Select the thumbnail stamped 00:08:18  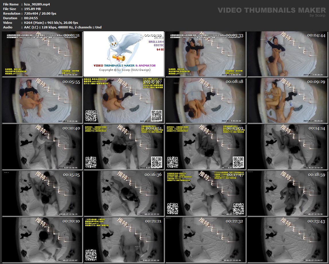pyautogui.click(x=206, y=100)
